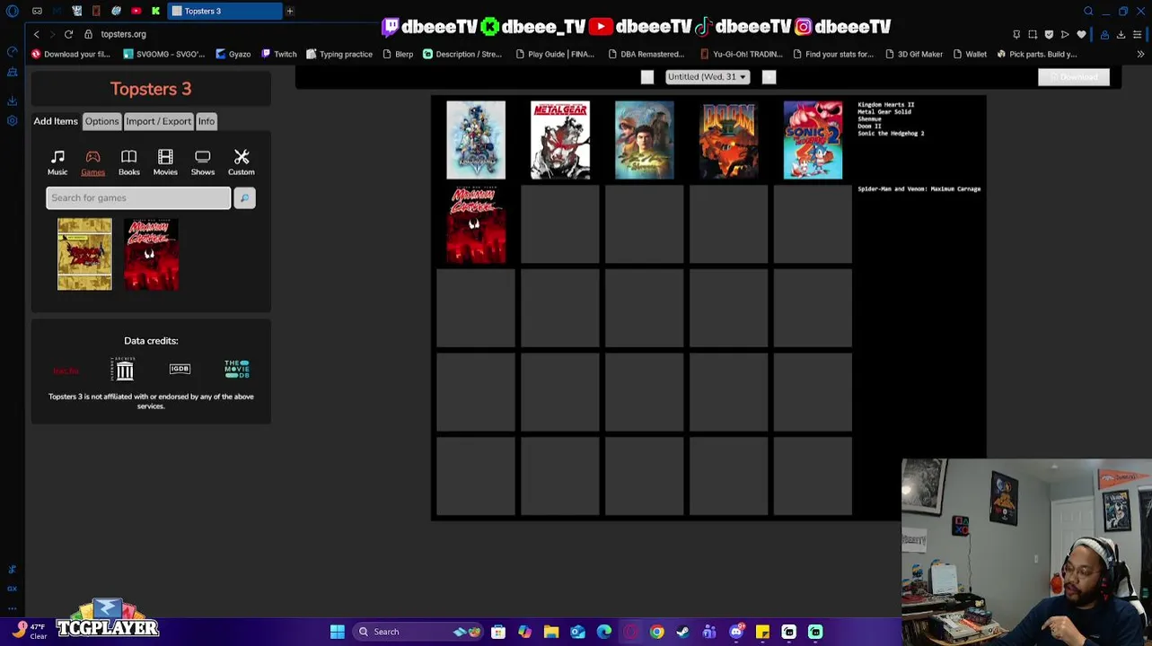The image size is (1152, 646).
Task: Click the Windows Start button
Action: click(338, 632)
